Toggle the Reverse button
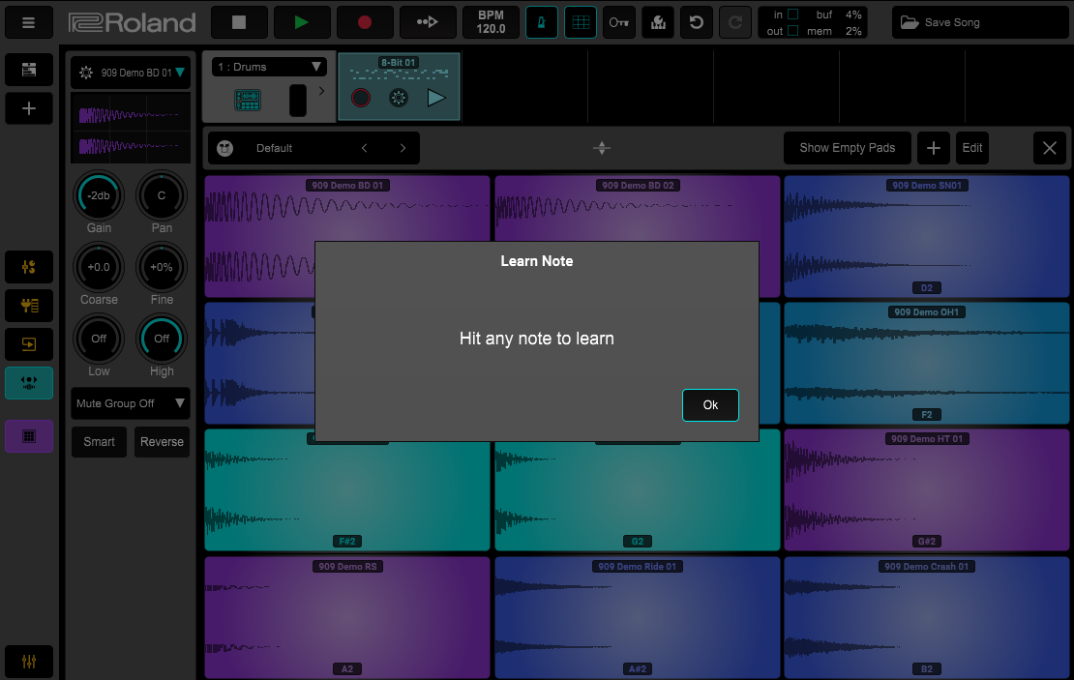This screenshot has height=680, width=1074. [x=162, y=442]
